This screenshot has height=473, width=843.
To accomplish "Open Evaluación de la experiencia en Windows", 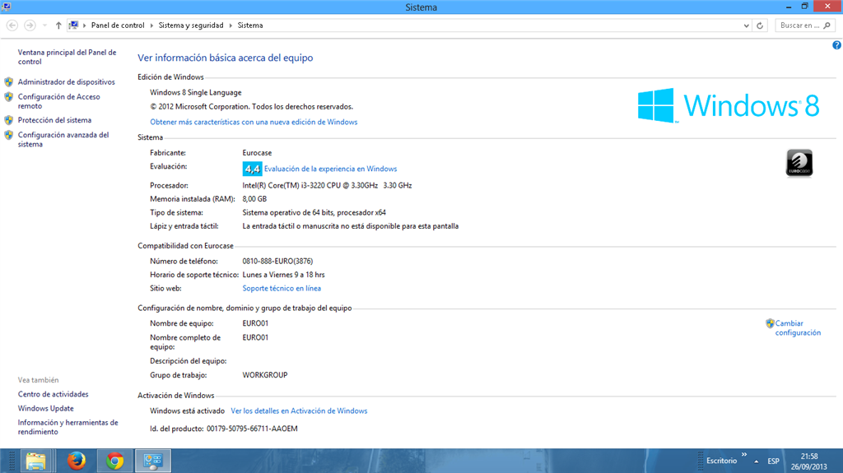I will click(x=330, y=169).
